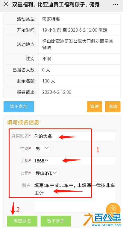Tap the 剩余名额 100 人 cell

click(x=80, y=81)
